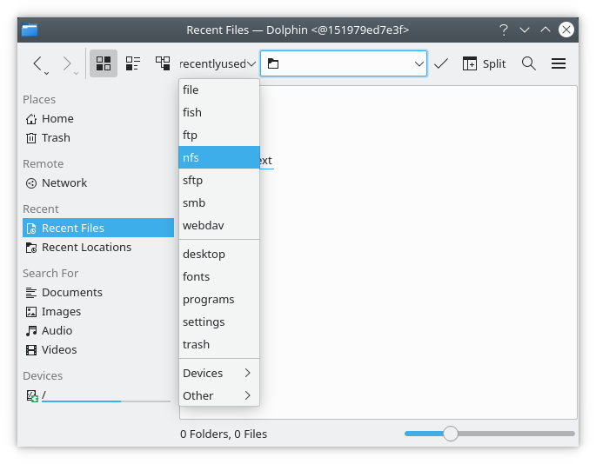The width and height of the screenshot is (596, 464).
Task: Toggle Split view
Action: (x=484, y=63)
